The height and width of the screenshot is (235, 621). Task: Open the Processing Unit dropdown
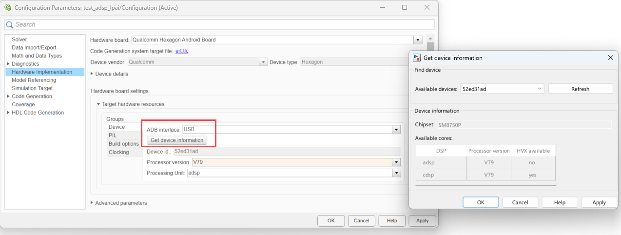[397, 173]
